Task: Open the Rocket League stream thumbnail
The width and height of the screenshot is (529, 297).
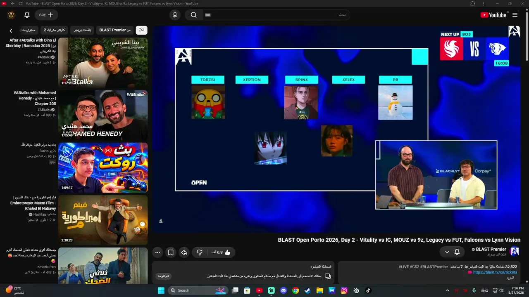Action: (103, 167)
